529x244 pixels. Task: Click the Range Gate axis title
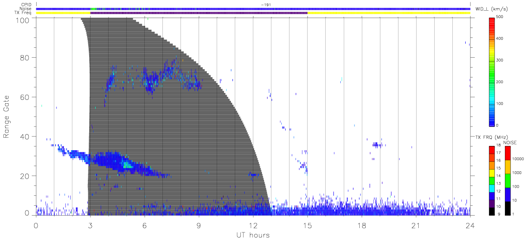coord(6,117)
